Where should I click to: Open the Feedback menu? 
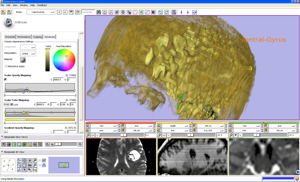pyautogui.click(x=42, y=5)
